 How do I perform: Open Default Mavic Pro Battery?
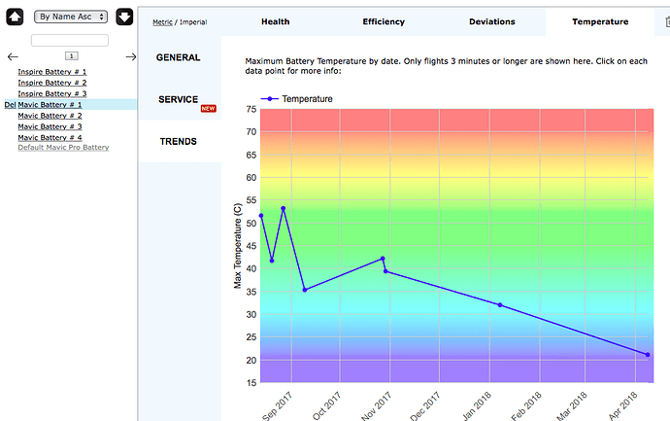click(x=63, y=147)
